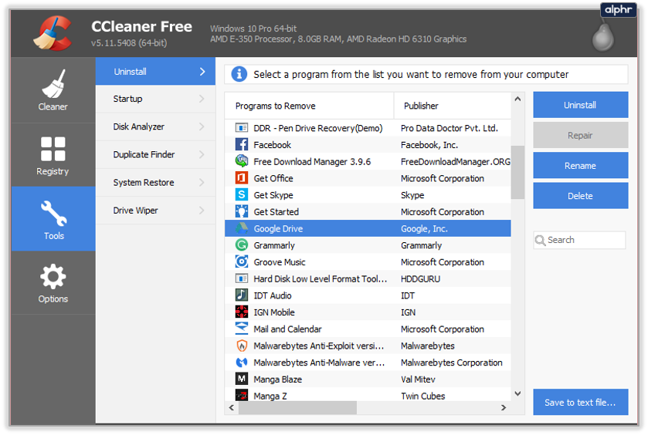Screen dimensions: 648x435
Task: Focus the Search input field
Action: tap(585, 240)
